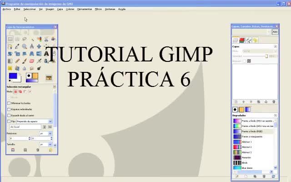Choose the Move tool
This screenshot has height=182, width=291.
[x=39, y=46]
